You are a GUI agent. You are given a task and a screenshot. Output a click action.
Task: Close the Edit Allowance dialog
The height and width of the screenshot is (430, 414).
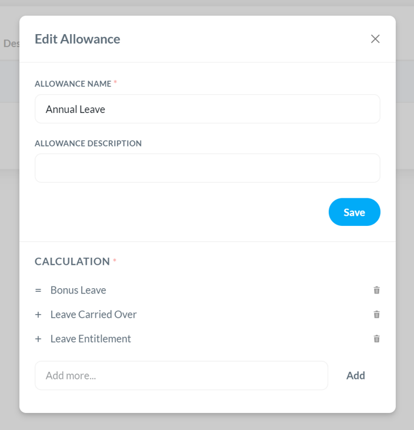pyautogui.click(x=375, y=39)
